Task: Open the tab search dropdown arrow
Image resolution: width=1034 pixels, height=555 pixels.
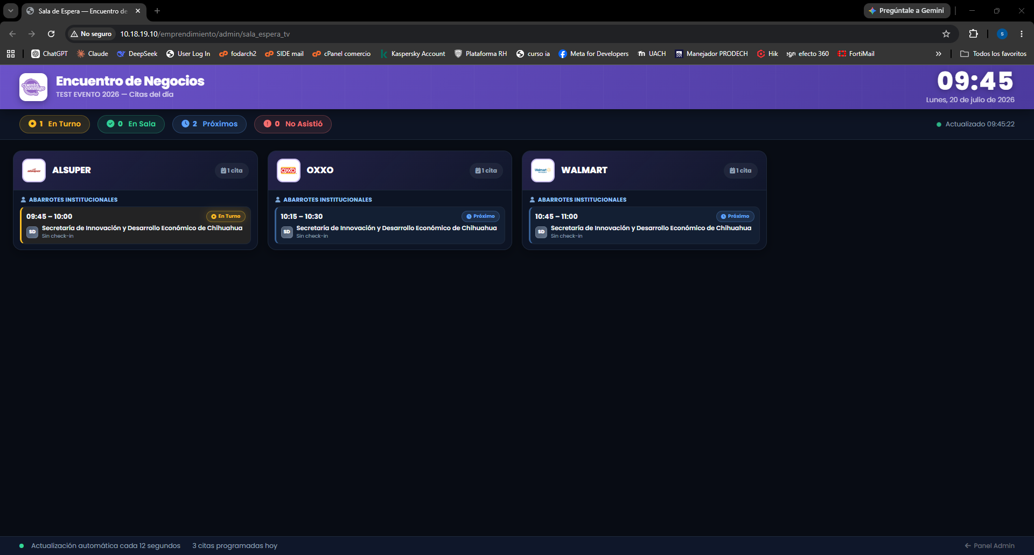Action: [x=10, y=11]
